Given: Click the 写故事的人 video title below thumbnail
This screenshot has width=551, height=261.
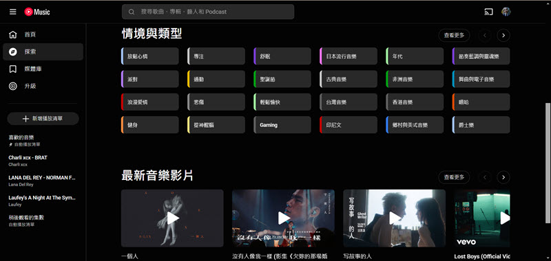Looking at the screenshot, I should coord(357,256).
